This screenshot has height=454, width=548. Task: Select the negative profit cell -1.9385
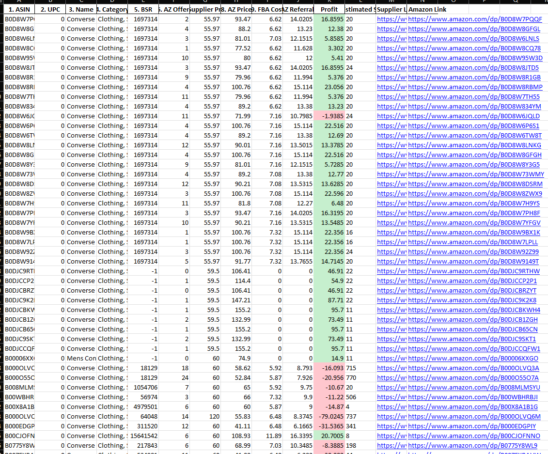click(x=329, y=116)
